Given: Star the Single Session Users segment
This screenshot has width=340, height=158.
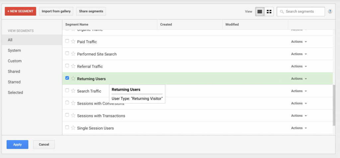Looking at the screenshot, I should pyautogui.click(x=73, y=128).
